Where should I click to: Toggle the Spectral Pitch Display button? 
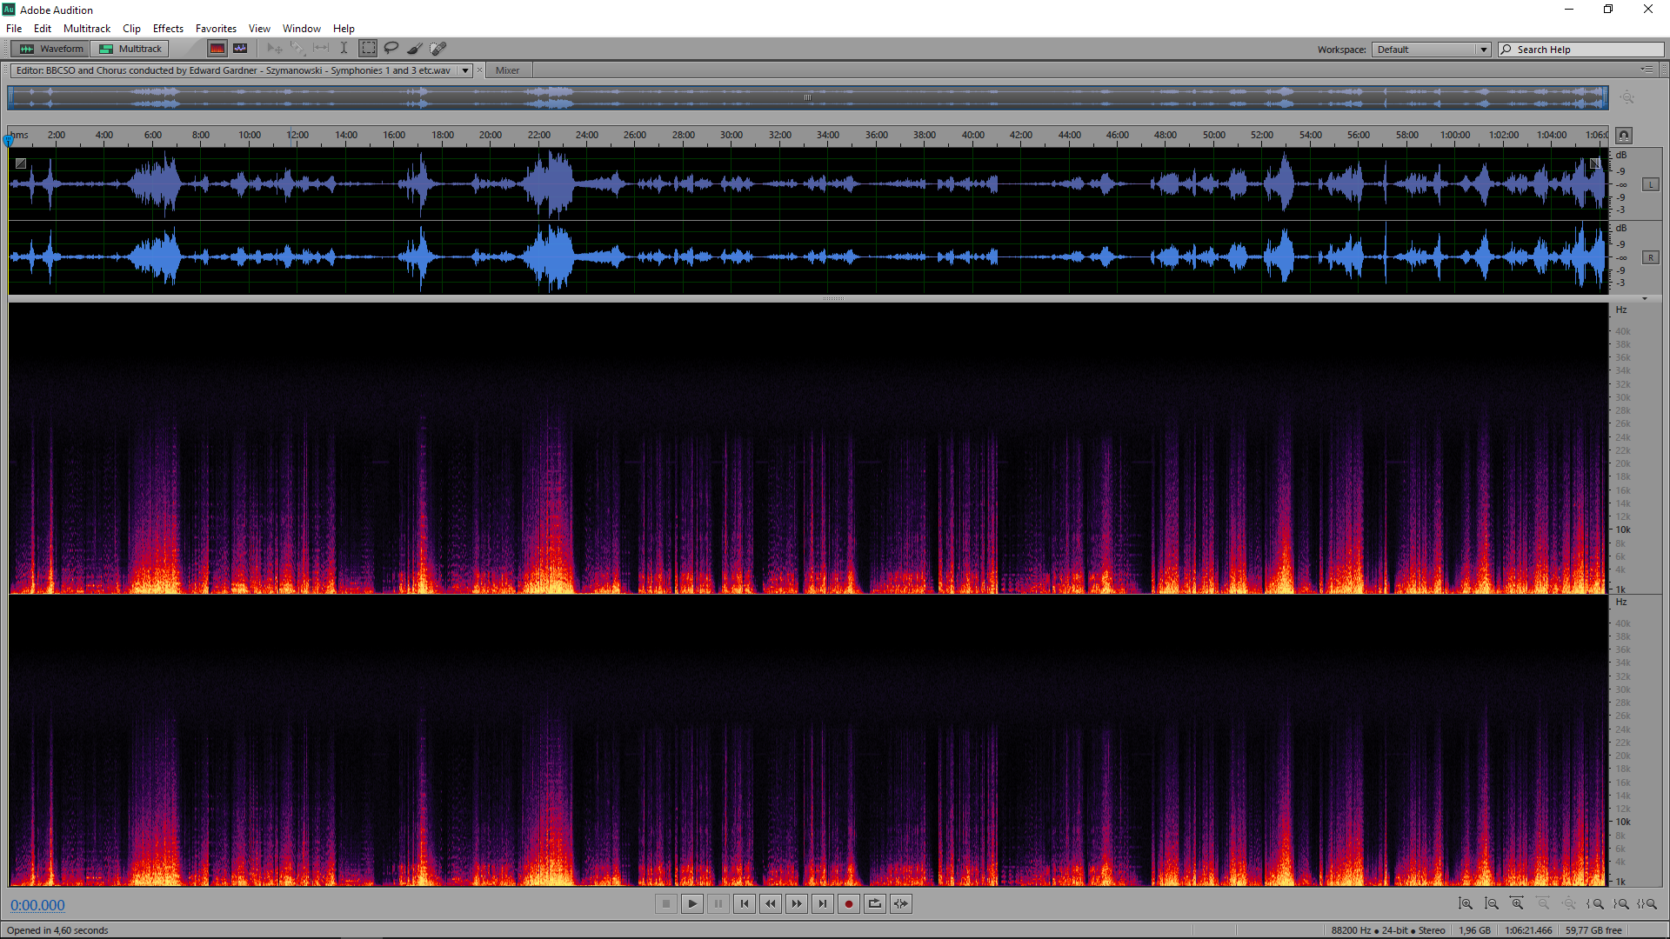[x=240, y=49]
